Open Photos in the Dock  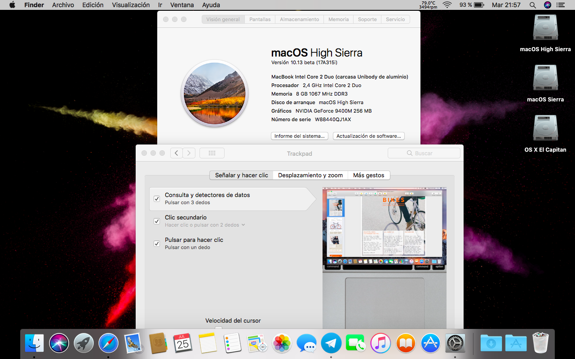click(x=282, y=343)
